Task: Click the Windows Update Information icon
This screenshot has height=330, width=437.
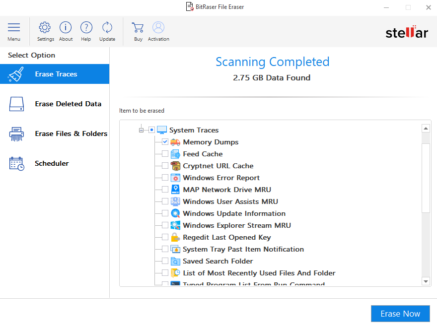Action: (x=175, y=213)
